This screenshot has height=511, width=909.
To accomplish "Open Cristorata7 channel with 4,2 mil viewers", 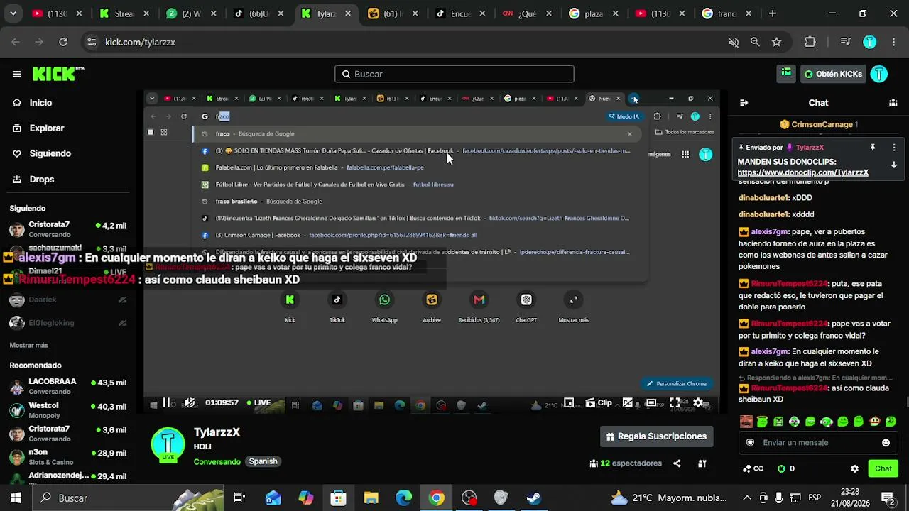I will pos(68,229).
